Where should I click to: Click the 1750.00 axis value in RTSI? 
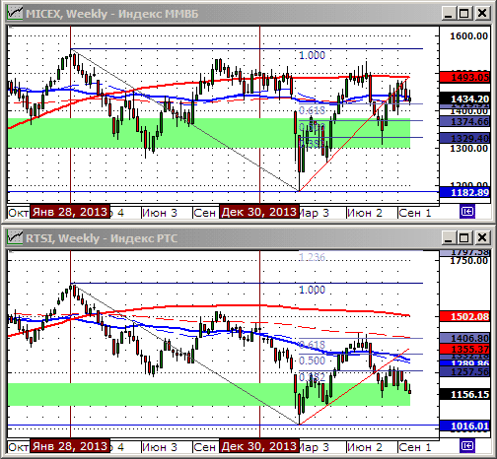click(x=468, y=261)
